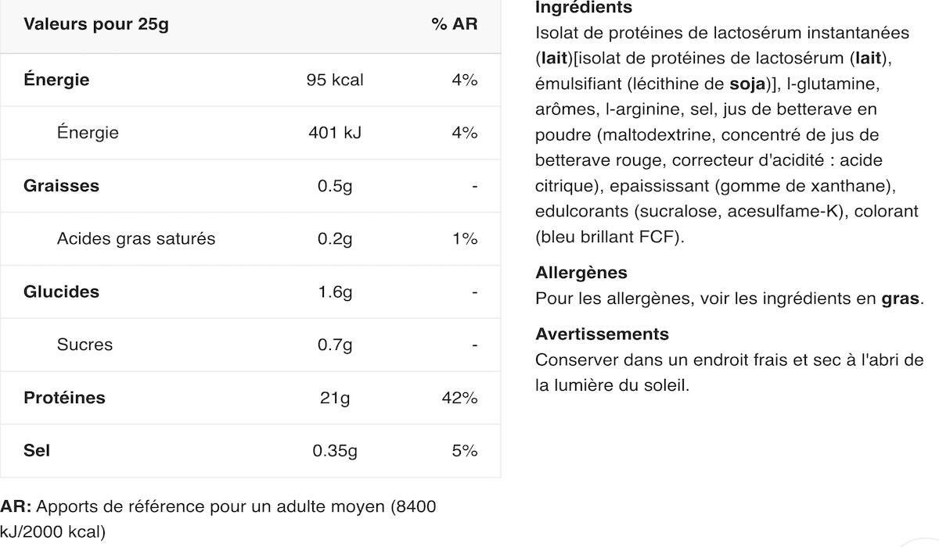Click the "Protéines" row label

pyautogui.click(x=64, y=398)
